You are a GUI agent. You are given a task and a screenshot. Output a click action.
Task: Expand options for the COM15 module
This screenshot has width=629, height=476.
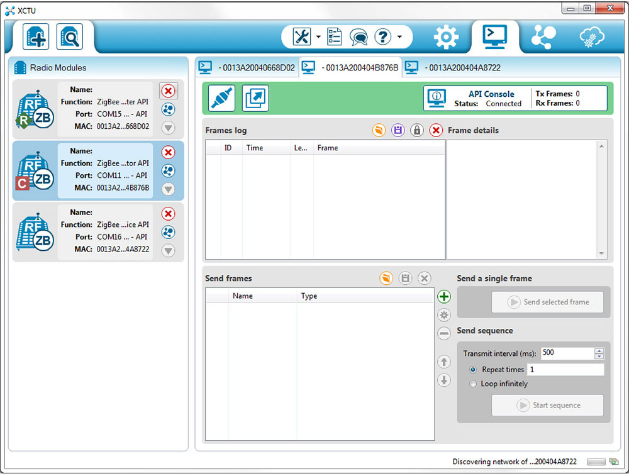[x=168, y=128]
